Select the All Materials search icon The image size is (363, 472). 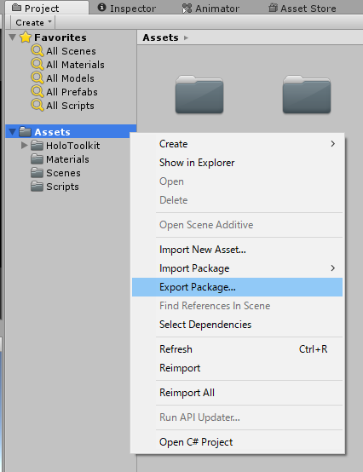point(37,64)
